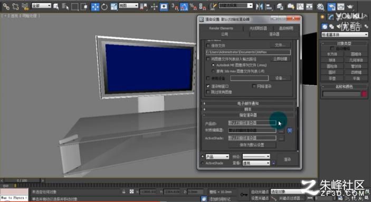Uncheck the 渲染帧窗口 checkbox
Screen dimensions: 371x202
(x=208, y=86)
